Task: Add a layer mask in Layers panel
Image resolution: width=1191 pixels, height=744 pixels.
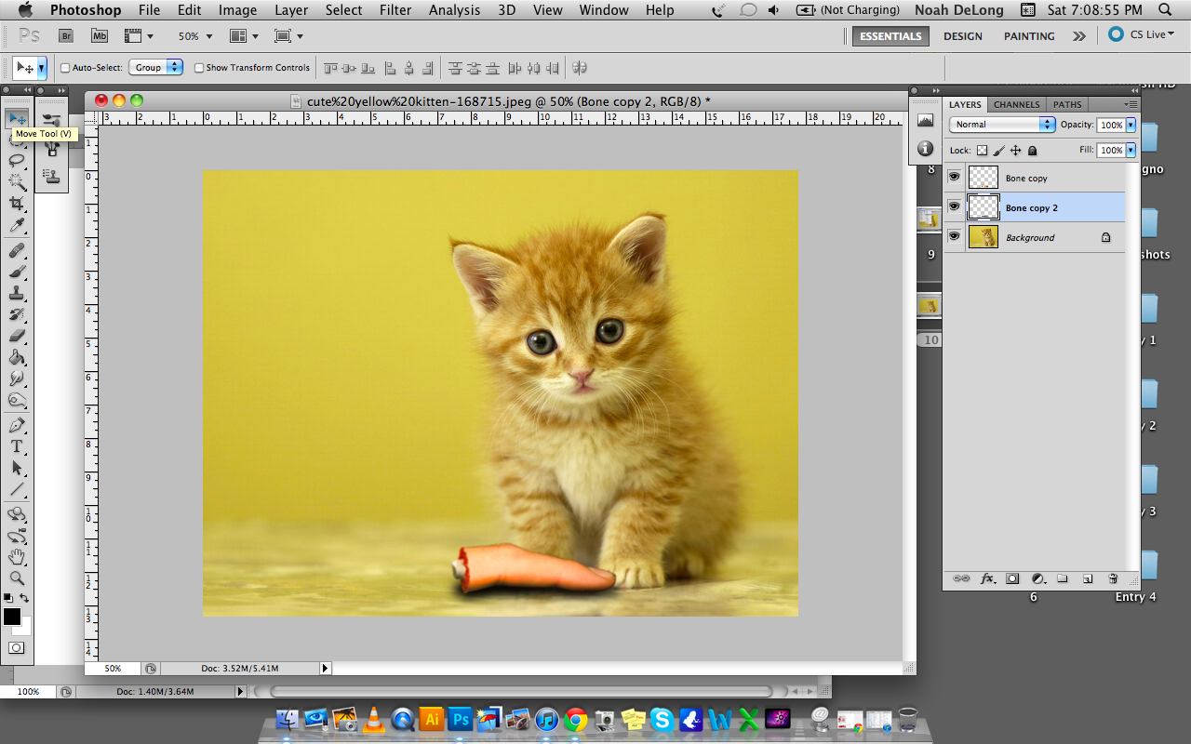Action: pyautogui.click(x=1013, y=578)
